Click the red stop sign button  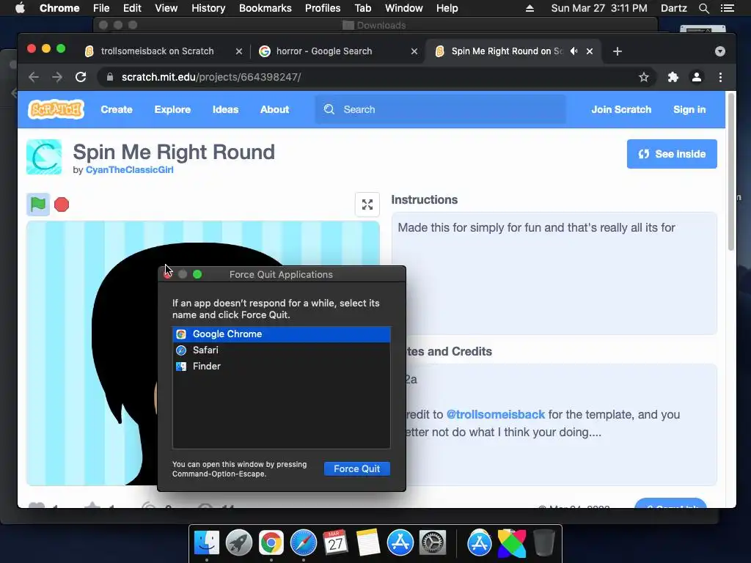click(62, 205)
